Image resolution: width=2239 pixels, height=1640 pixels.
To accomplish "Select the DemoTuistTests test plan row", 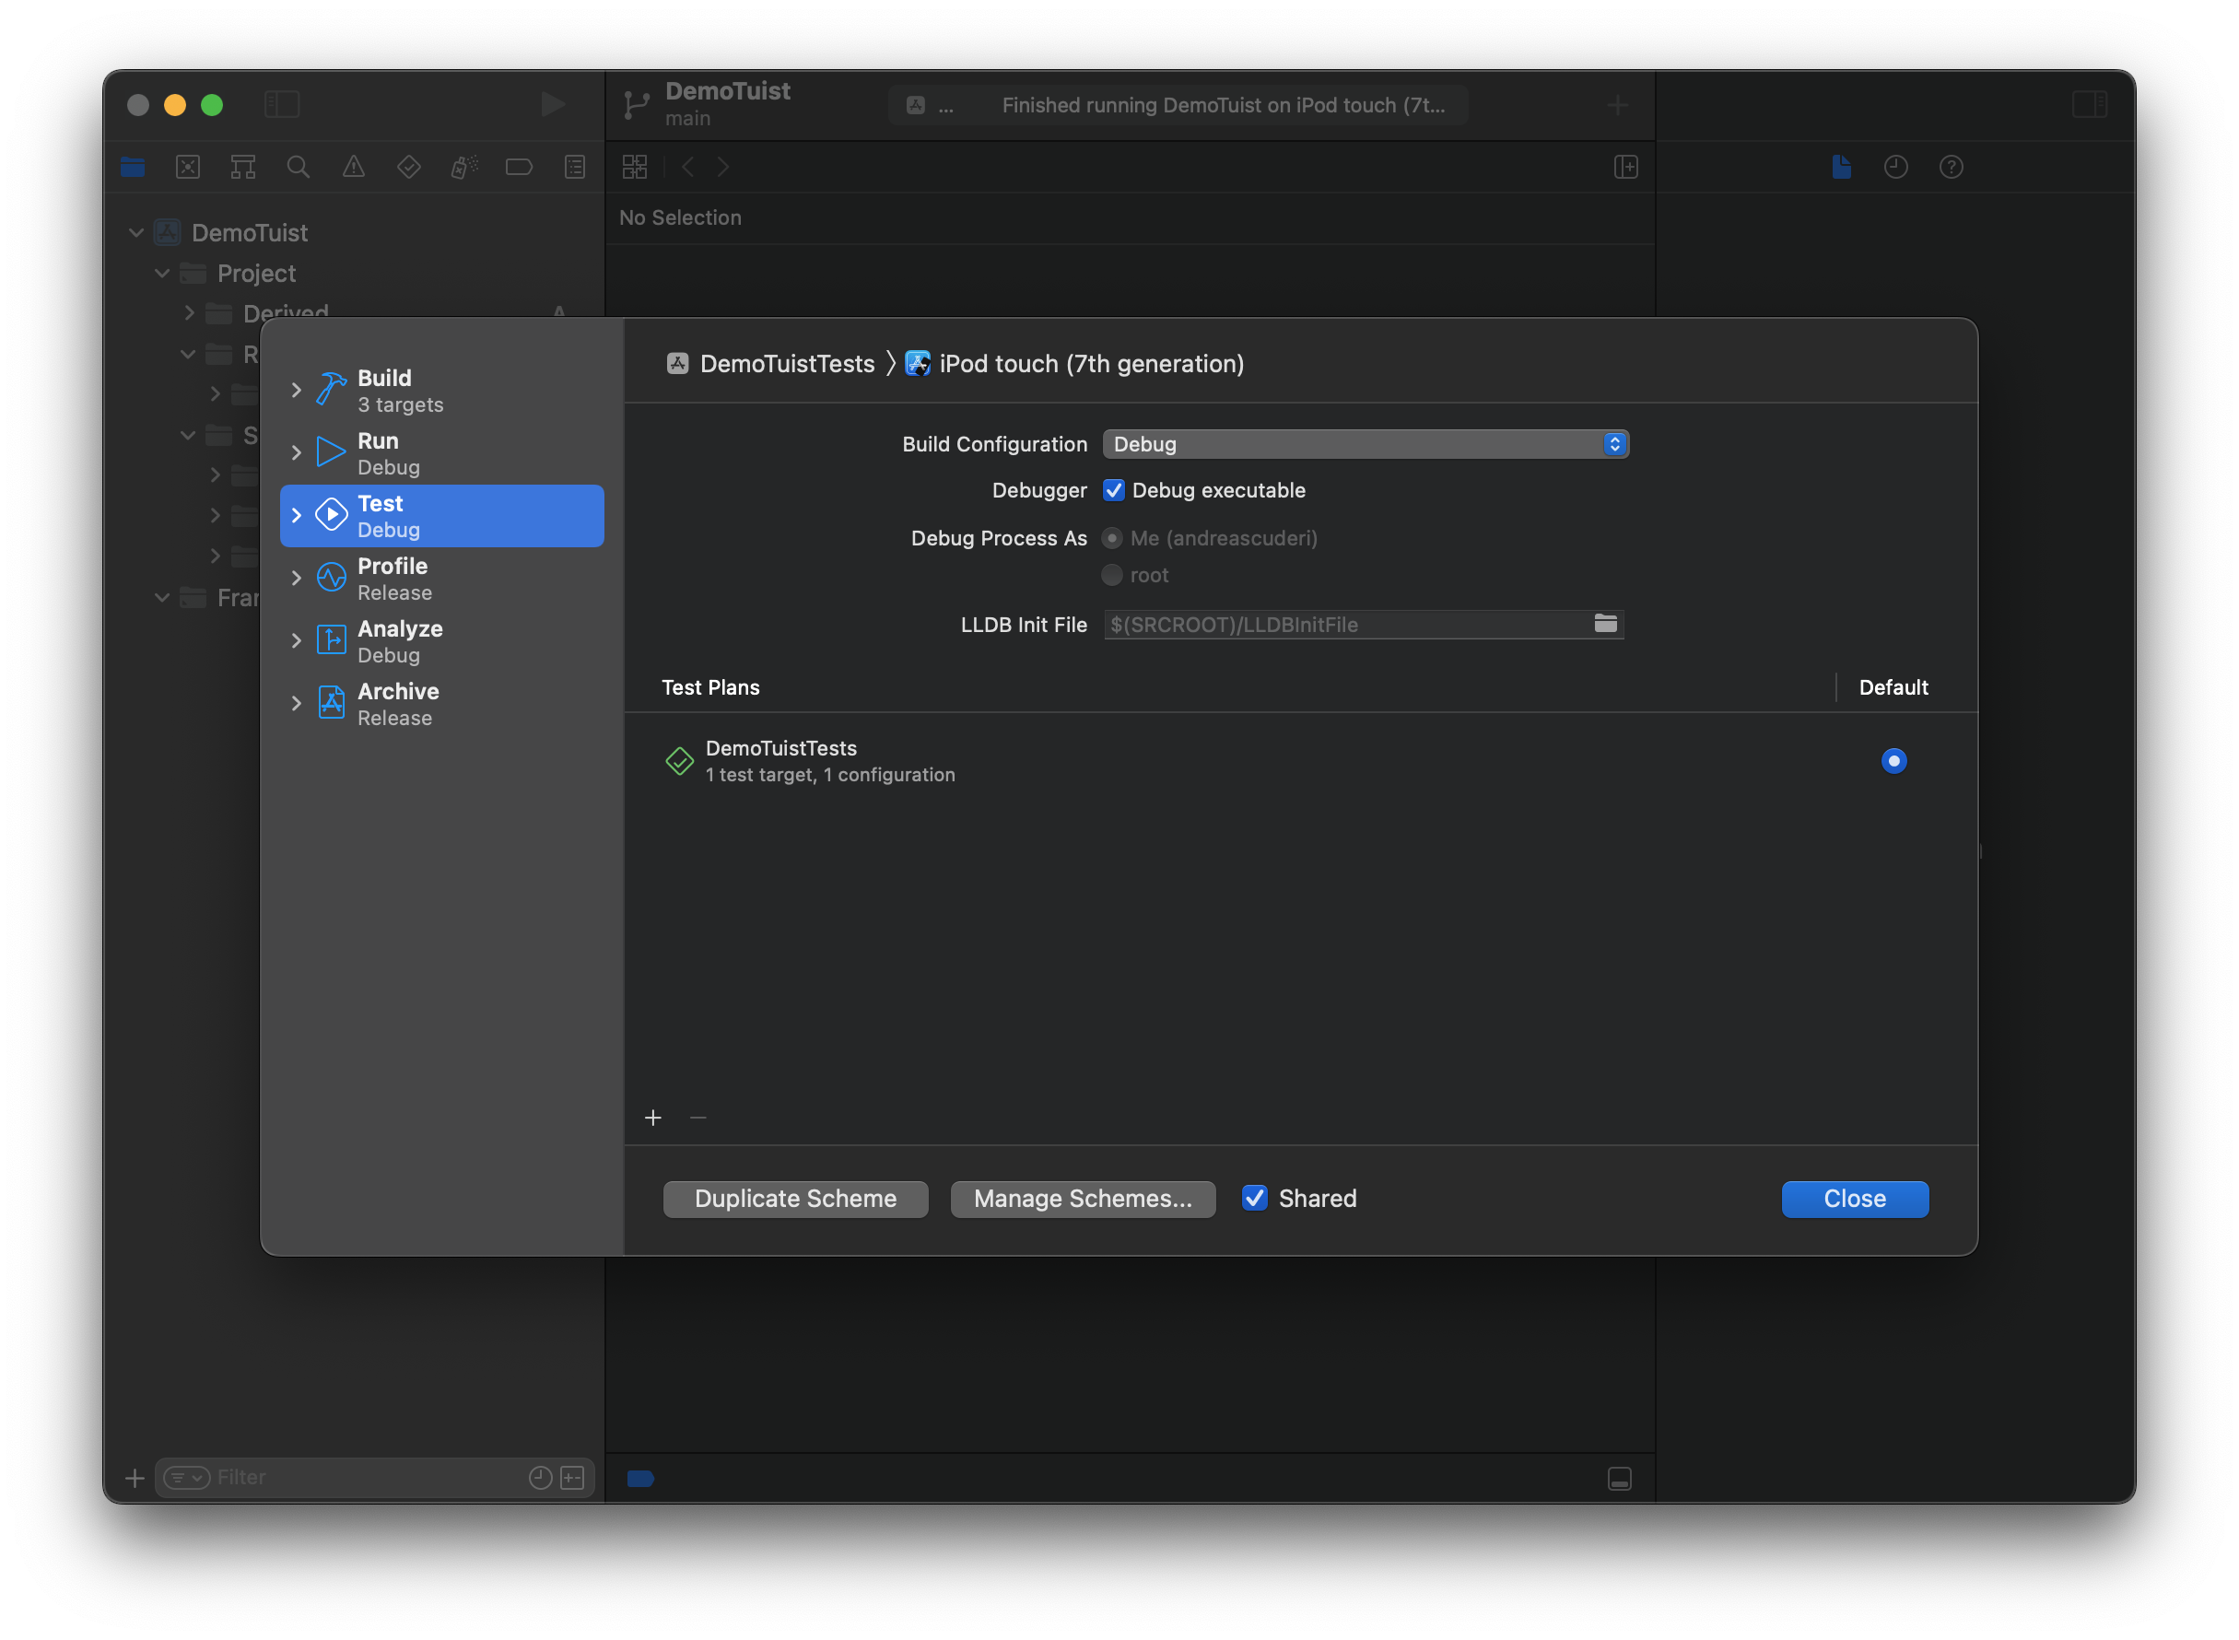I will [x=1300, y=760].
